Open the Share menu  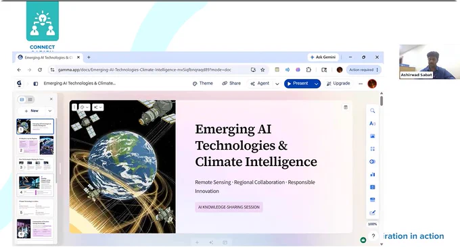231,84
